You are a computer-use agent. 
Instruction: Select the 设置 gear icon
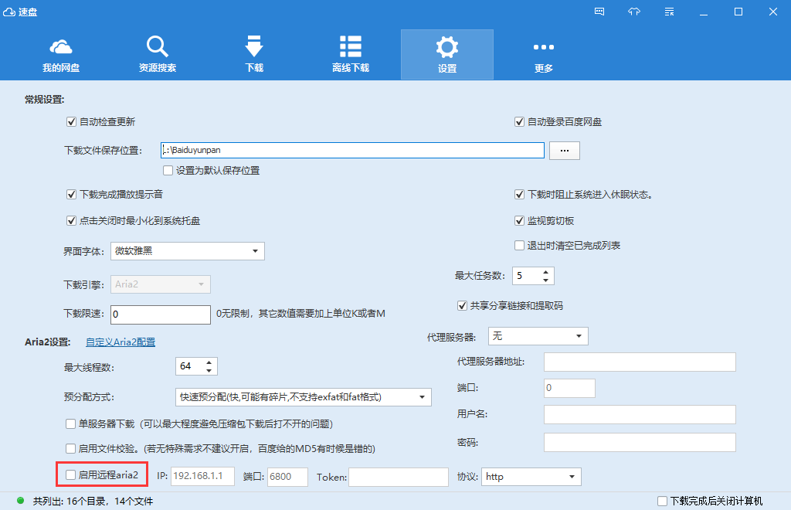pos(447,47)
